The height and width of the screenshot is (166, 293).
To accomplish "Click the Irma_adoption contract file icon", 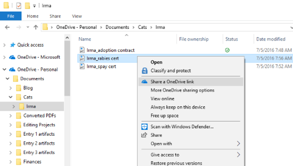I will point(82,50).
